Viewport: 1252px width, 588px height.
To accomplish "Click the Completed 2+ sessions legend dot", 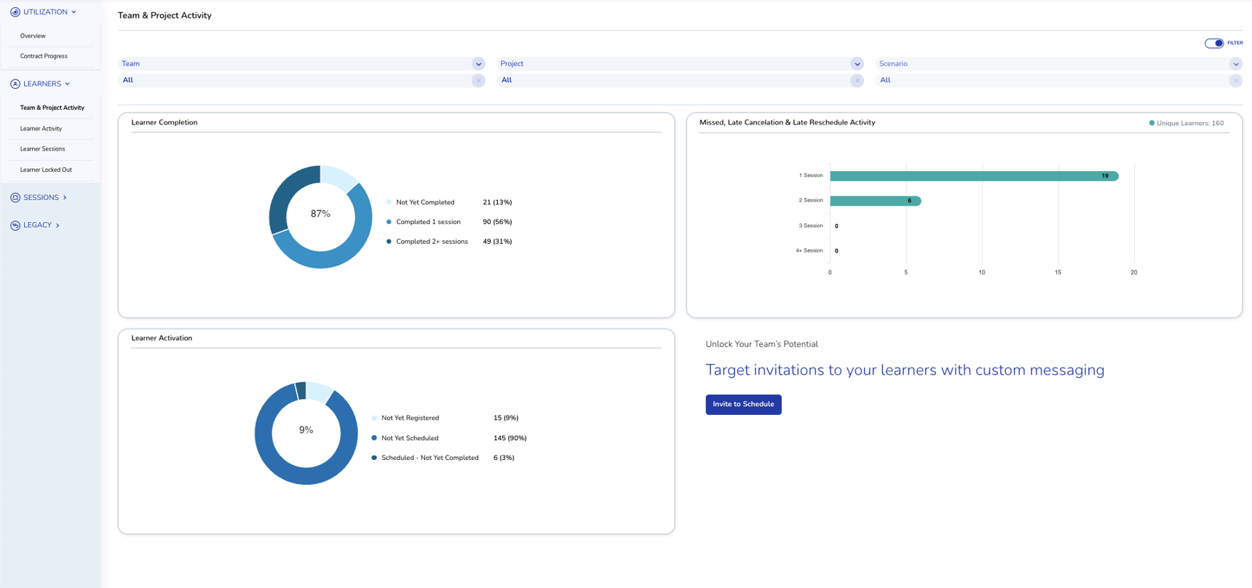I will point(389,242).
